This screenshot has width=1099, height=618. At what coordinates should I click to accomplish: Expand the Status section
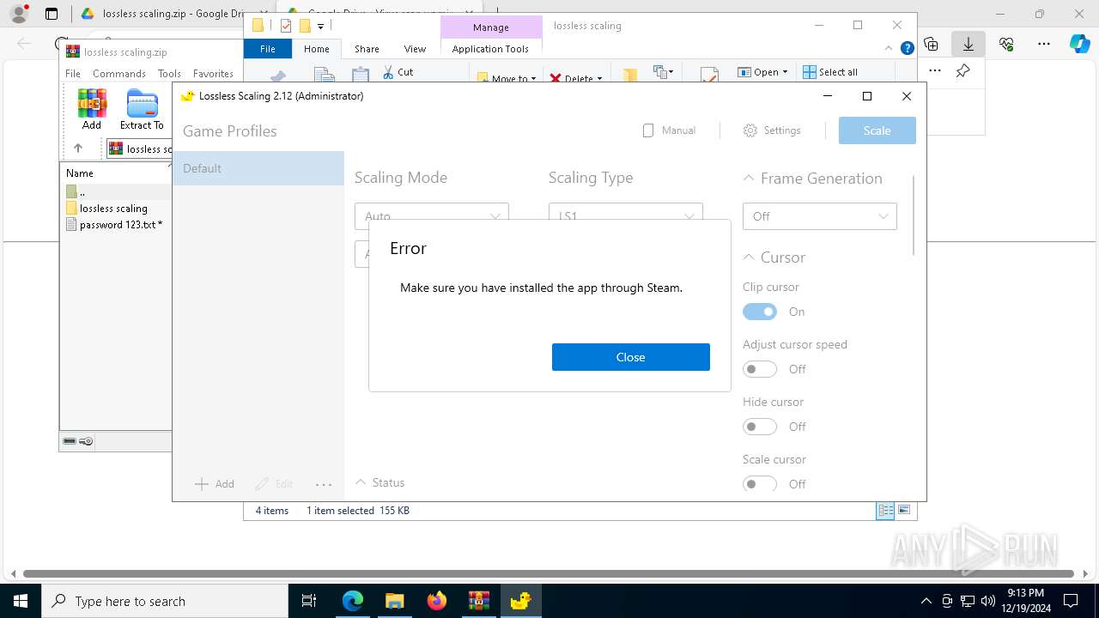[361, 482]
